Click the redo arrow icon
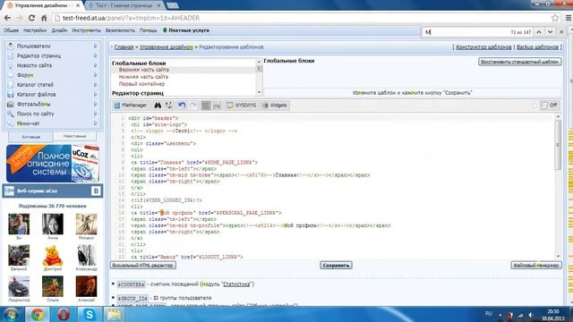 coord(193,106)
